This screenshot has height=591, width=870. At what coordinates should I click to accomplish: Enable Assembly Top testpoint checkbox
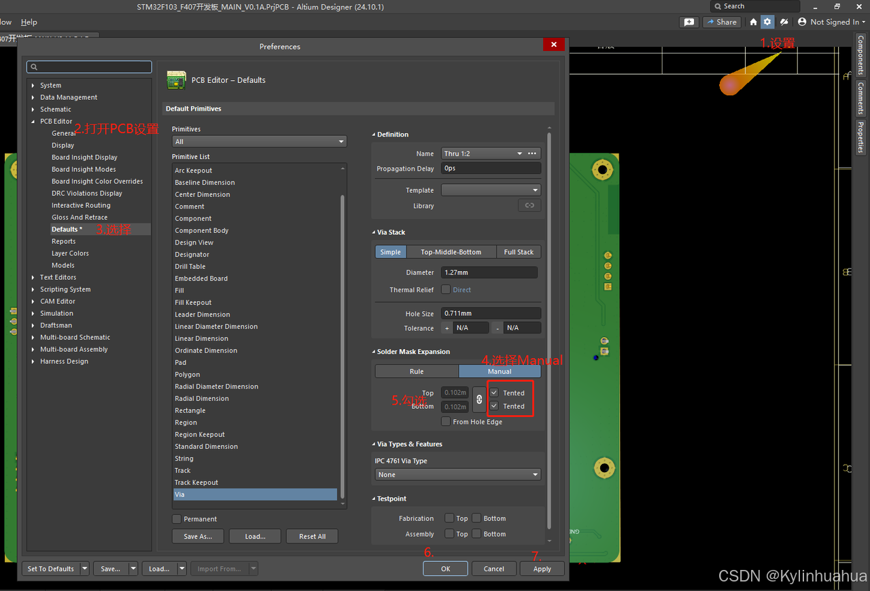[449, 534]
